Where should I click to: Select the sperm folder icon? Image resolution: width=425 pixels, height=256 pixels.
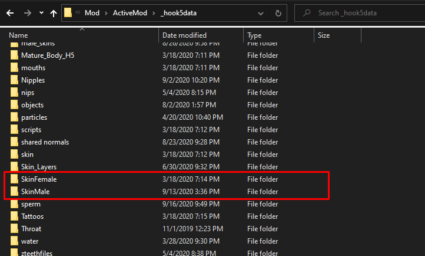(14, 204)
